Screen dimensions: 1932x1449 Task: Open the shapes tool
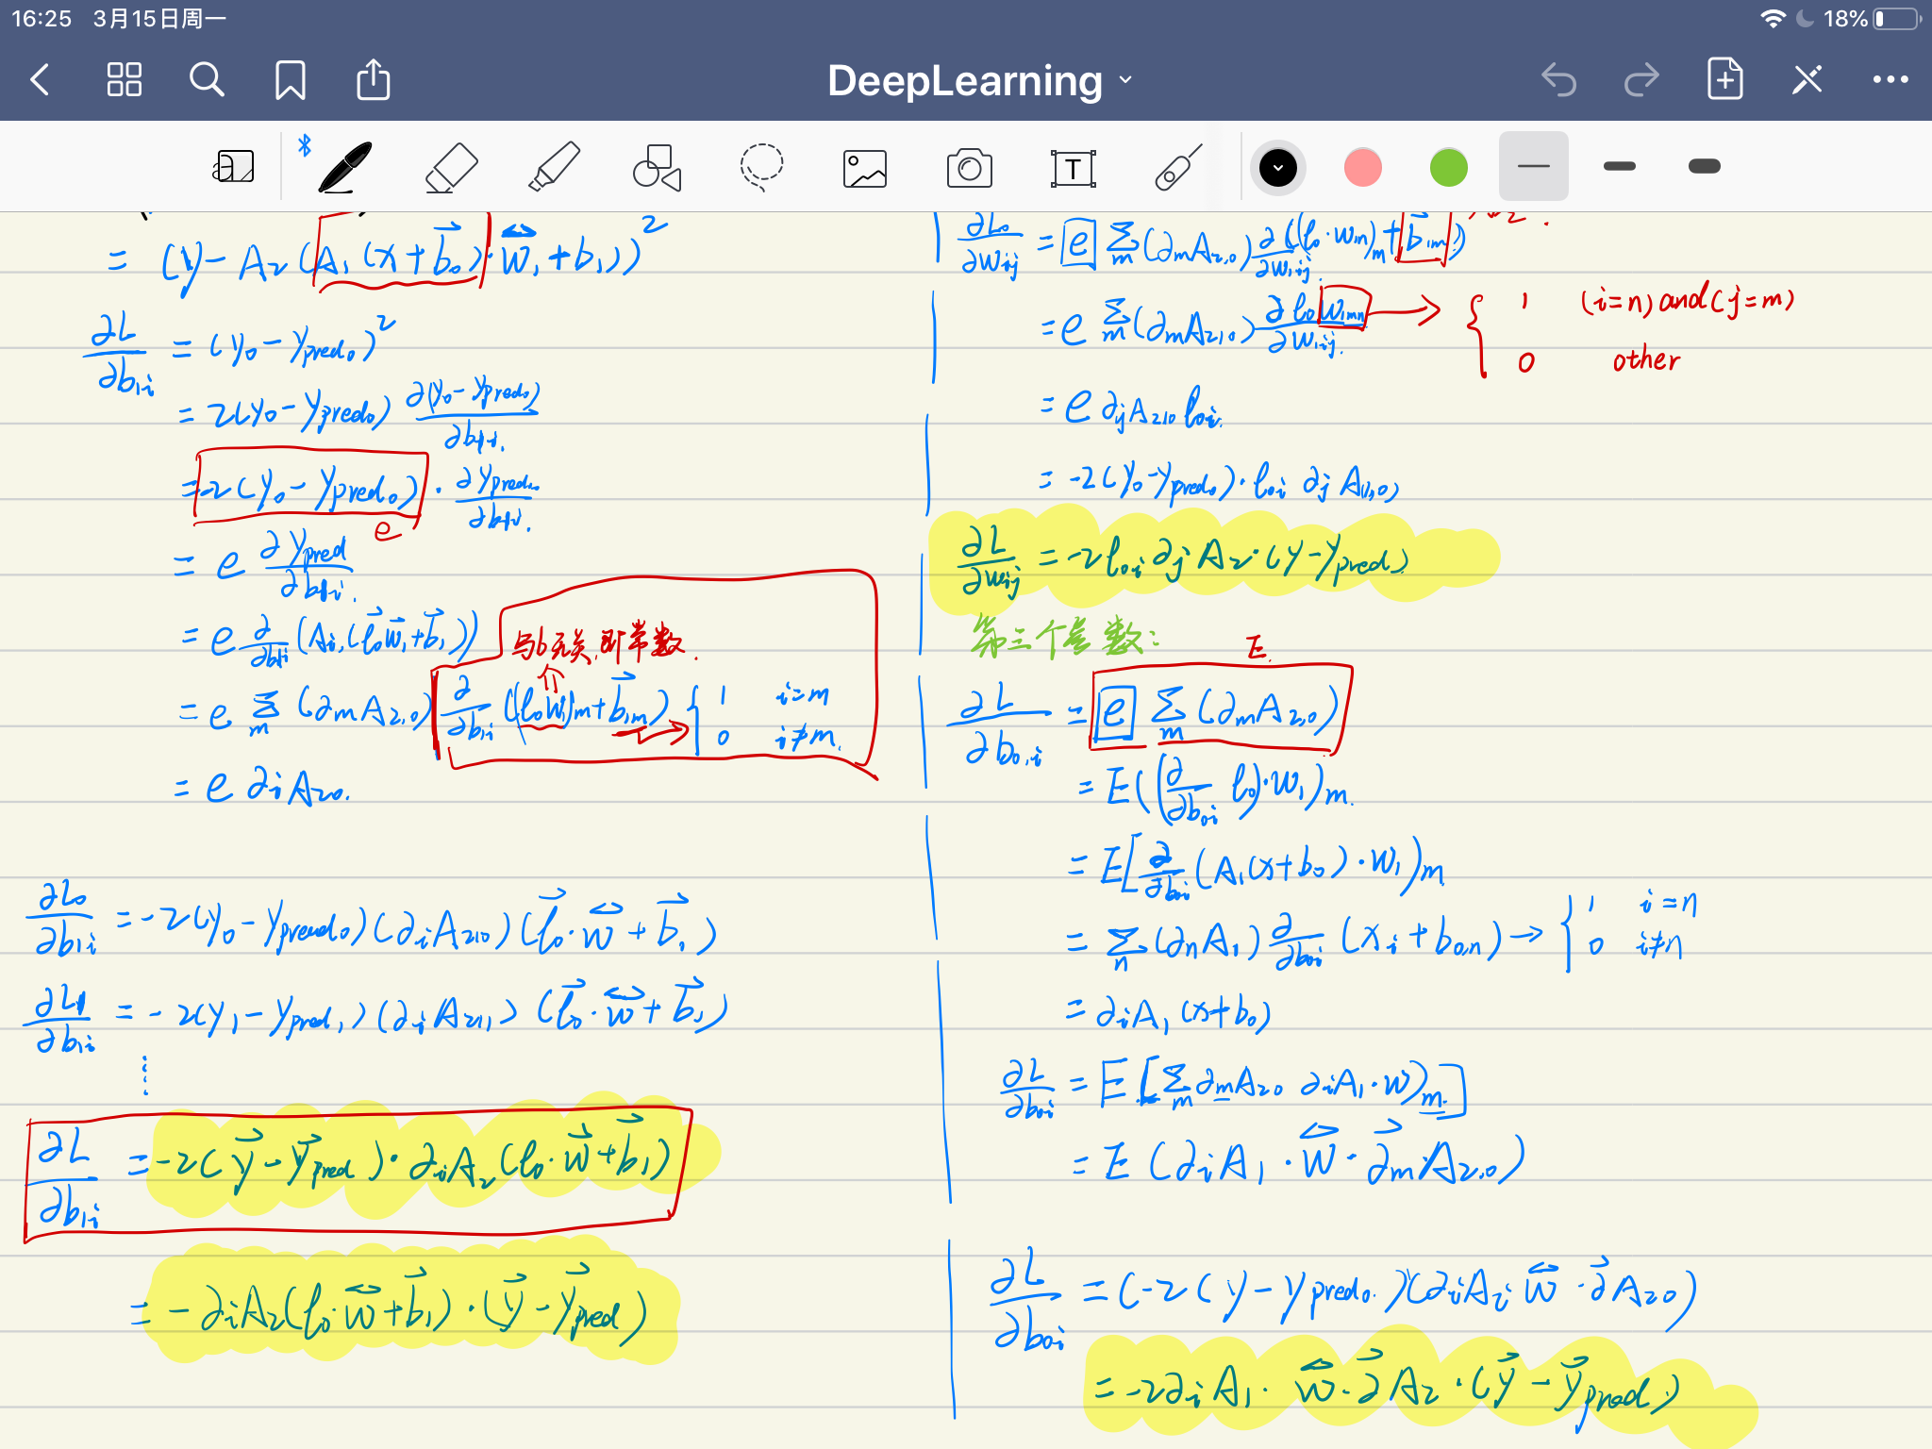pos(658,167)
